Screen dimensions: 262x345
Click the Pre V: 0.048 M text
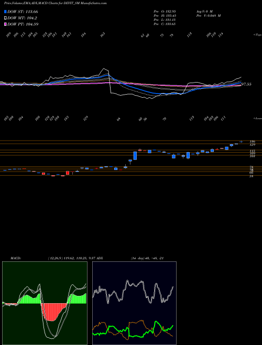pos(208,16)
